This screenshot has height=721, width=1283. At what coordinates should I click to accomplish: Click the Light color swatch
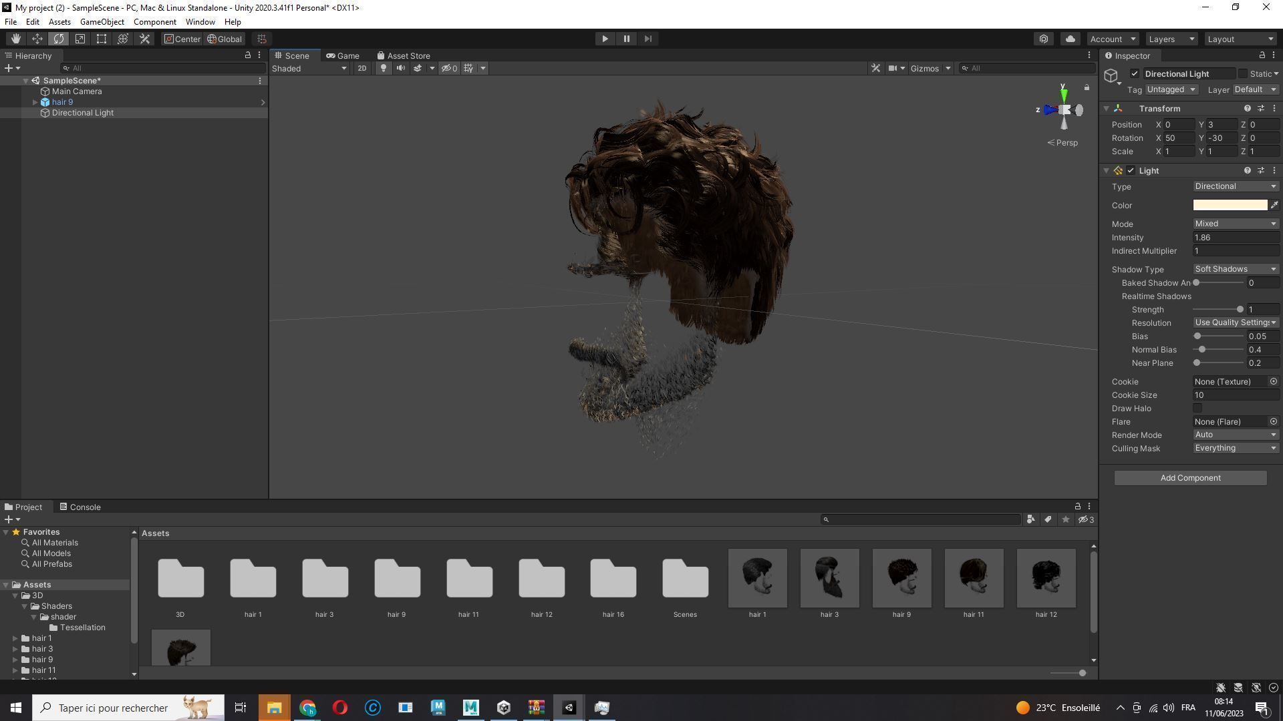(x=1230, y=205)
